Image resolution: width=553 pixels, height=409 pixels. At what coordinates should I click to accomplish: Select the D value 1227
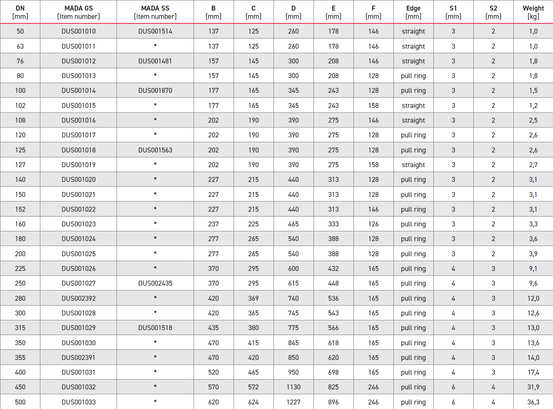293,402
